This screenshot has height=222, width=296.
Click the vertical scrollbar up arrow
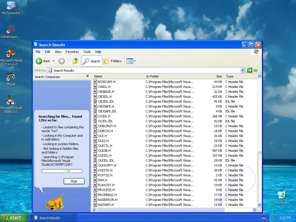click(259, 76)
